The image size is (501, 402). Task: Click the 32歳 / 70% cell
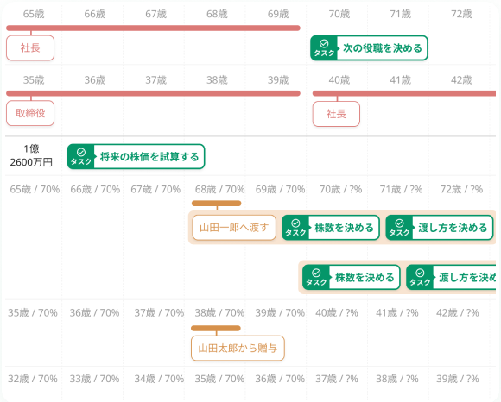pyautogui.click(x=33, y=379)
